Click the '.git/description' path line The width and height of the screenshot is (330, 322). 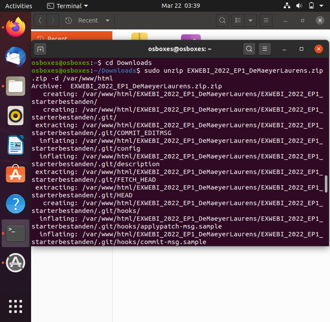point(95,164)
